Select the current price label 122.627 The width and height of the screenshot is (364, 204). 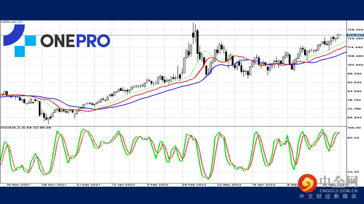click(355, 35)
